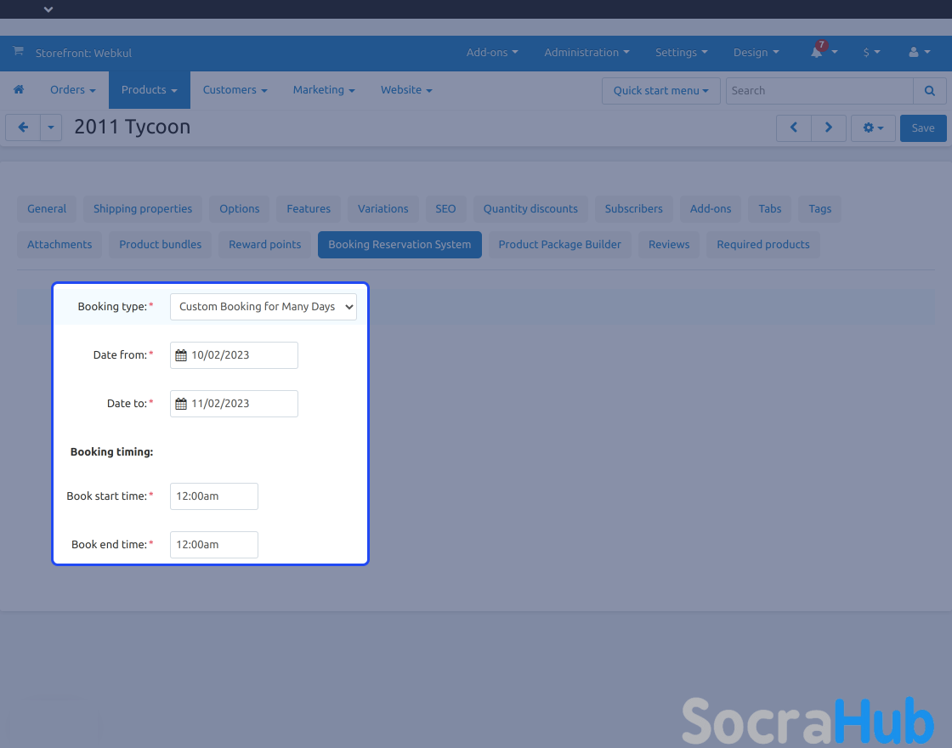Click the home icon in navigation bar
The width and height of the screenshot is (952, 748).
pos(19,90)
